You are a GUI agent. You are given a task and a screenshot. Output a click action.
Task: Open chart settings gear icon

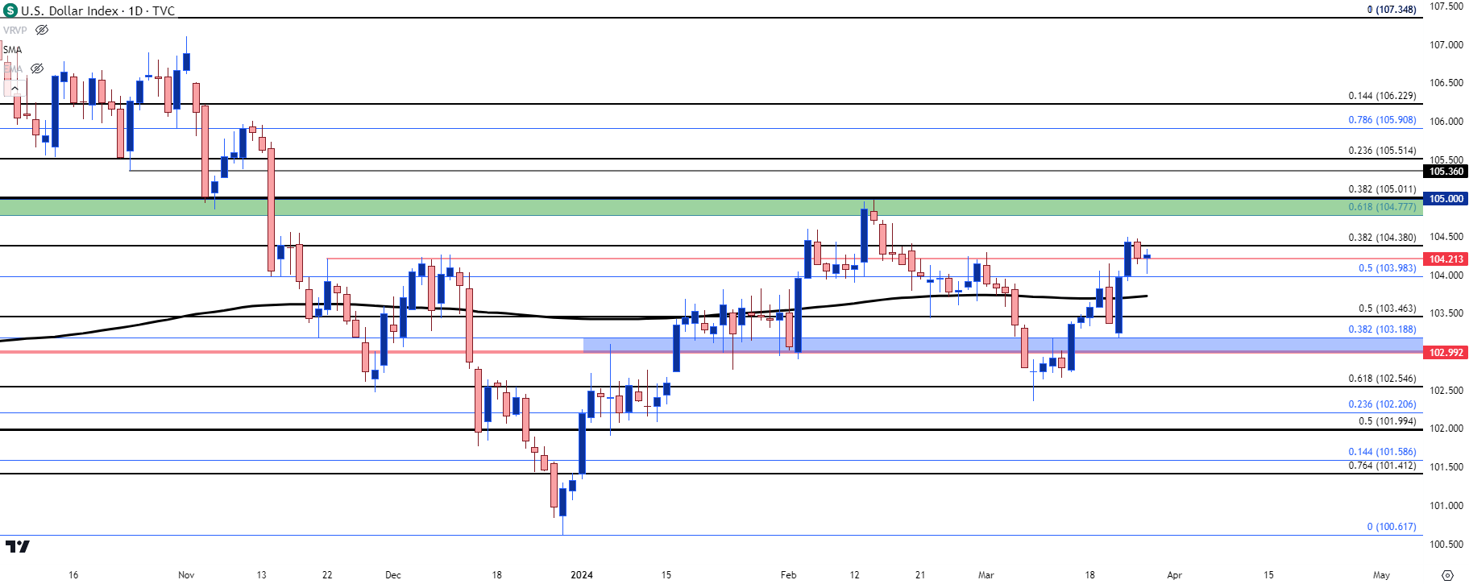pyautogui.click(x=1447, y=575)
